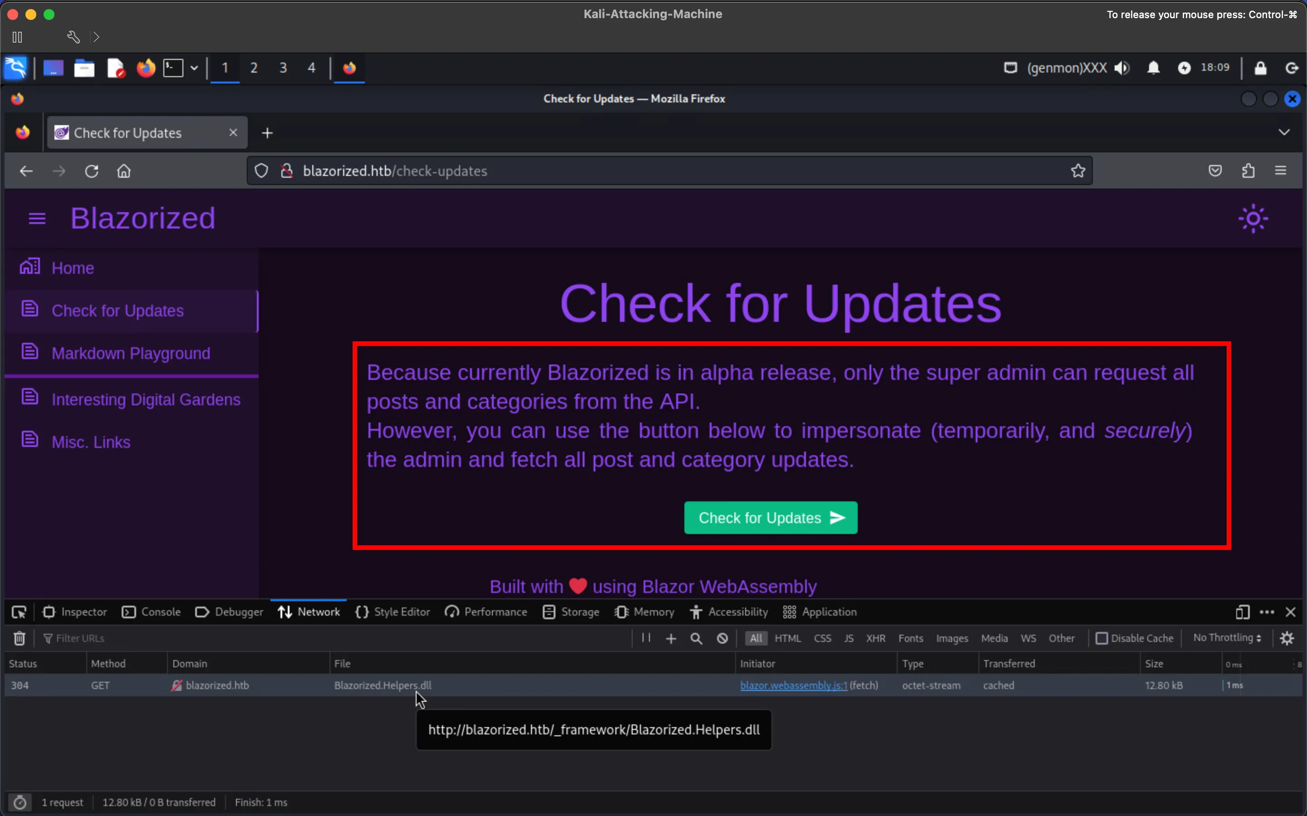Open the DevTools three-dot options menu

(x=1267, y=612)
